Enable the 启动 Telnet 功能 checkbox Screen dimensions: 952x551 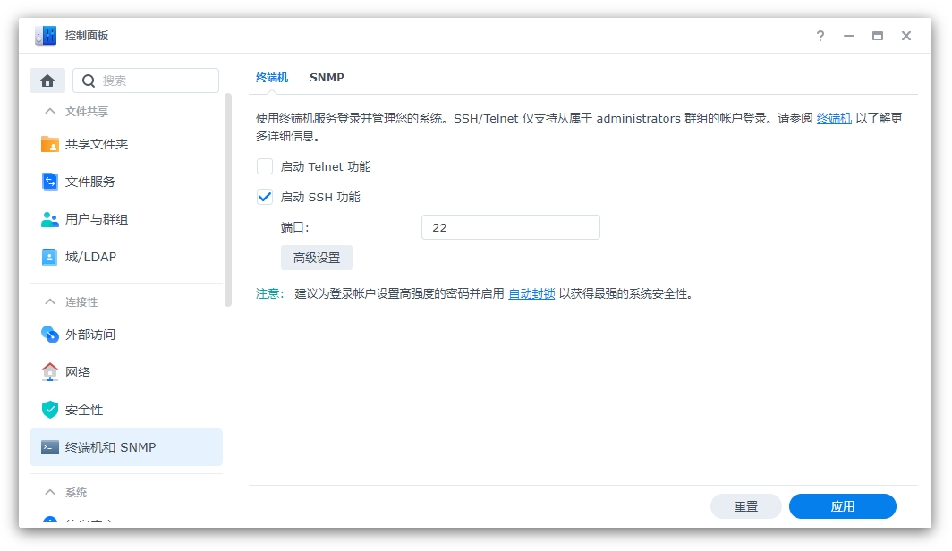click(265, 166)
